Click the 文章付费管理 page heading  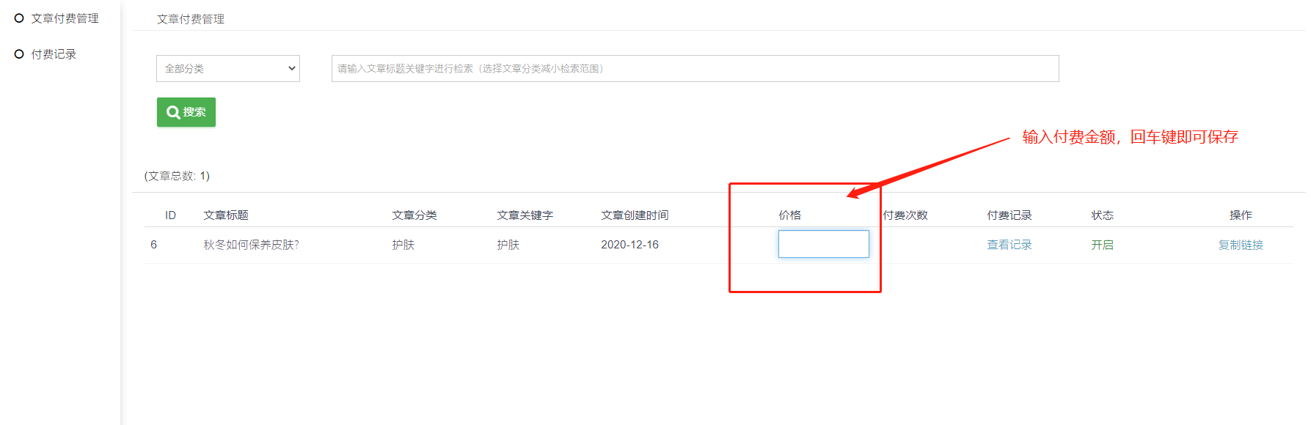[x=191, y=19]
